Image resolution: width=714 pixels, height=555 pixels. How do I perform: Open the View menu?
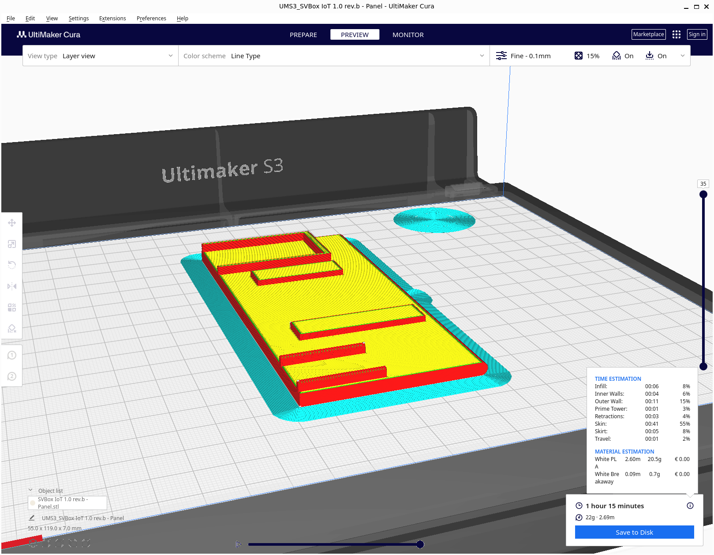[52, 19]
